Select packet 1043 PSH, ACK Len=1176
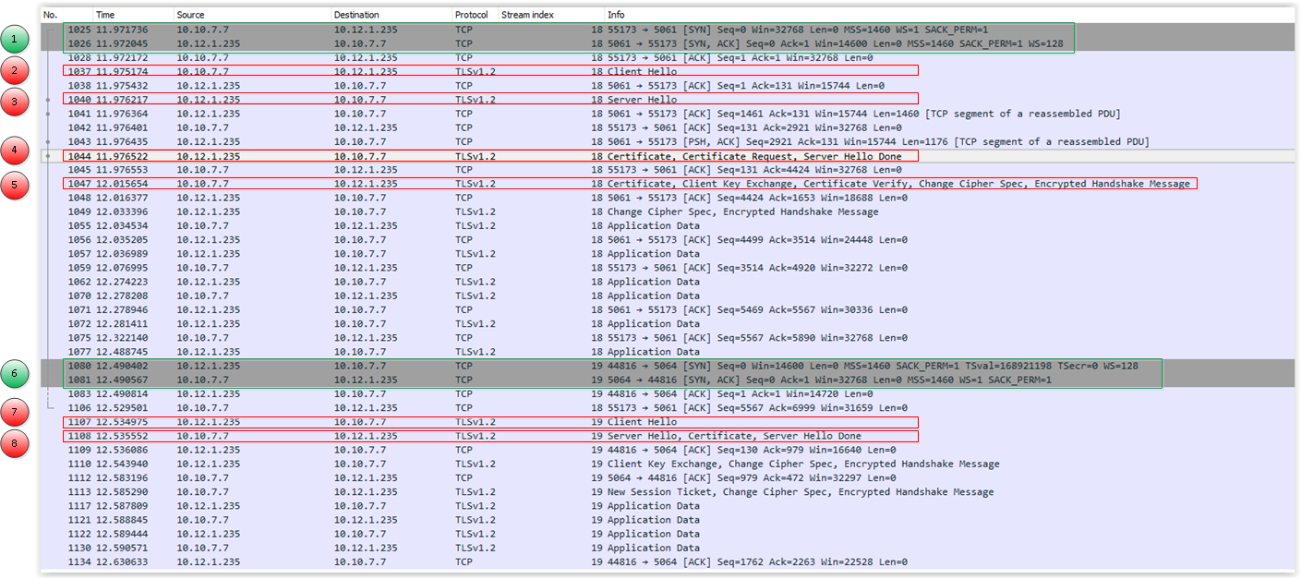 (667, 141)
